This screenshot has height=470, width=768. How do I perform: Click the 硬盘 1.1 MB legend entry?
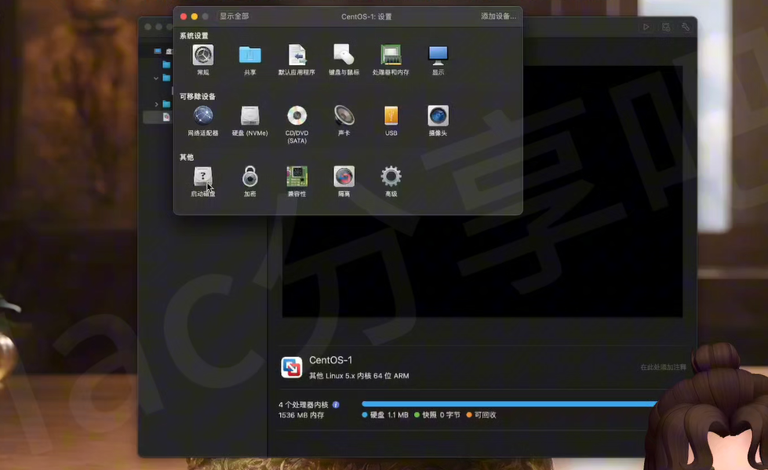385,415
